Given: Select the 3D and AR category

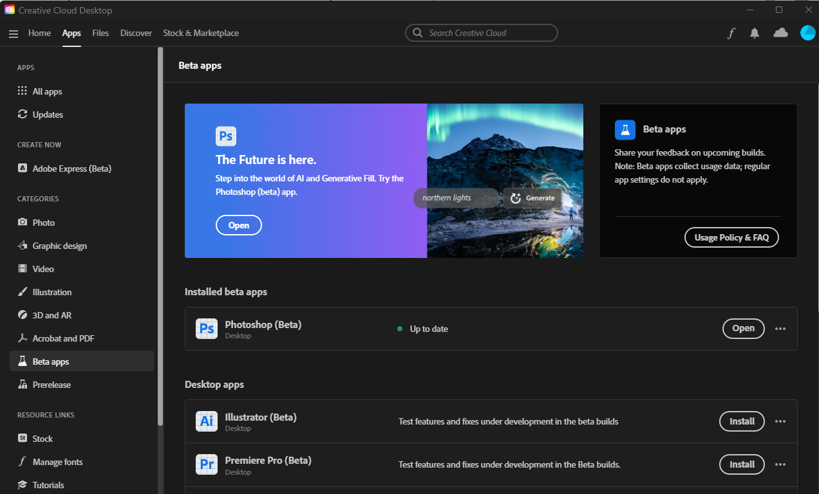Looking at the screenshot, I should pyautogui.click(x=51, y=315).
